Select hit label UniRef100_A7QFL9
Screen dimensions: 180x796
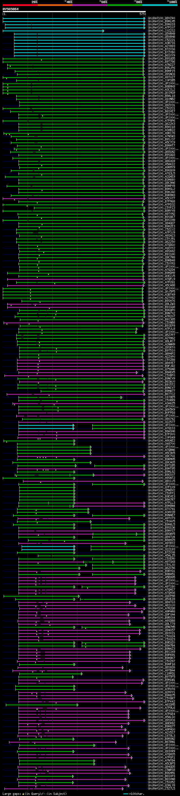161,279
